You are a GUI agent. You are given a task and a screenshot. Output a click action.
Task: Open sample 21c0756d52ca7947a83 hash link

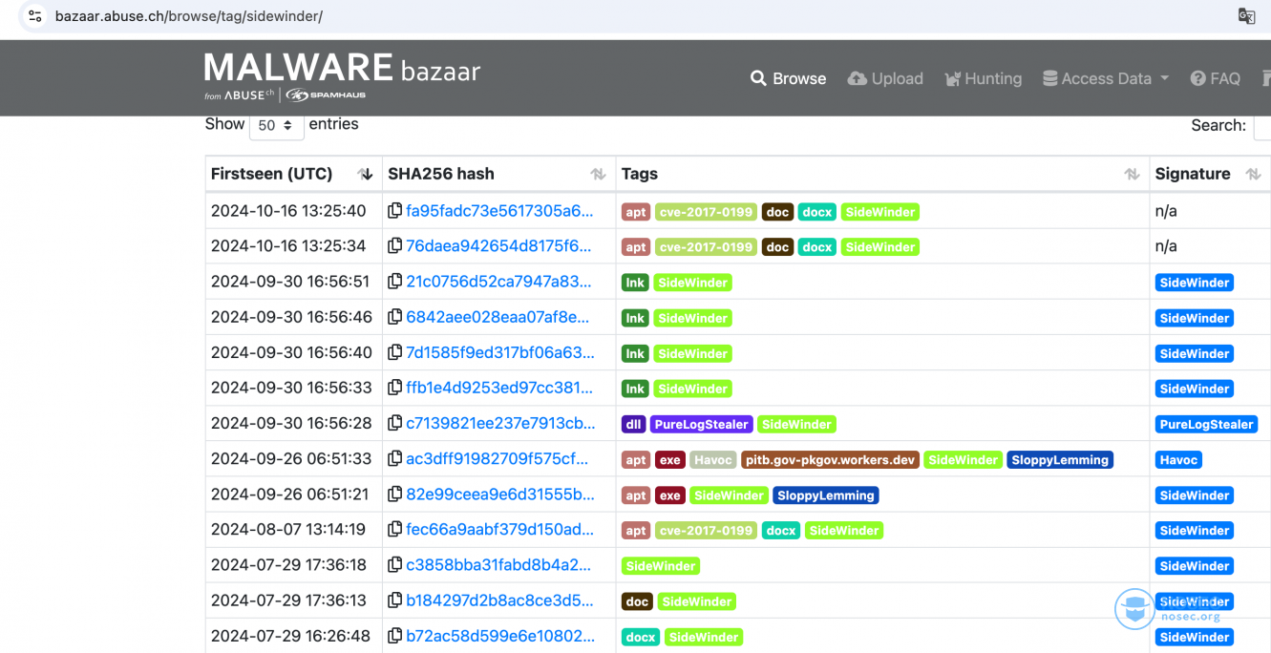point(499,282)
